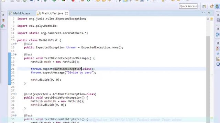Click 'testDivideExceptionMessage()' method name
This screenshot has height=123, width=220.
[x=68, y=58]
